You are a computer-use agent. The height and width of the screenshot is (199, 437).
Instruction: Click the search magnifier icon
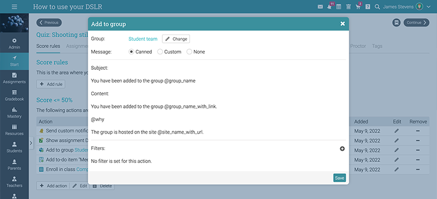click(x=377, y=7)
